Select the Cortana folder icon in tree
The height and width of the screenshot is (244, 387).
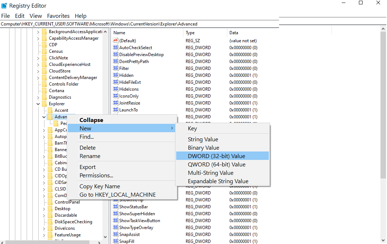coord(44,91)
